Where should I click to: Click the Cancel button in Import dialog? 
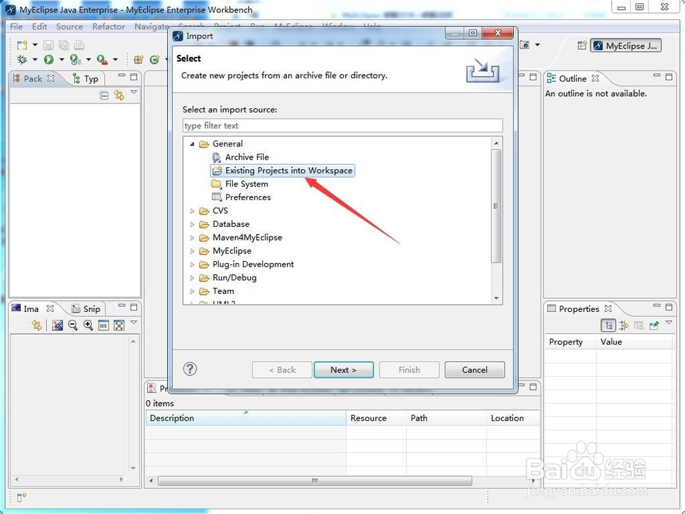click(475, 370)
